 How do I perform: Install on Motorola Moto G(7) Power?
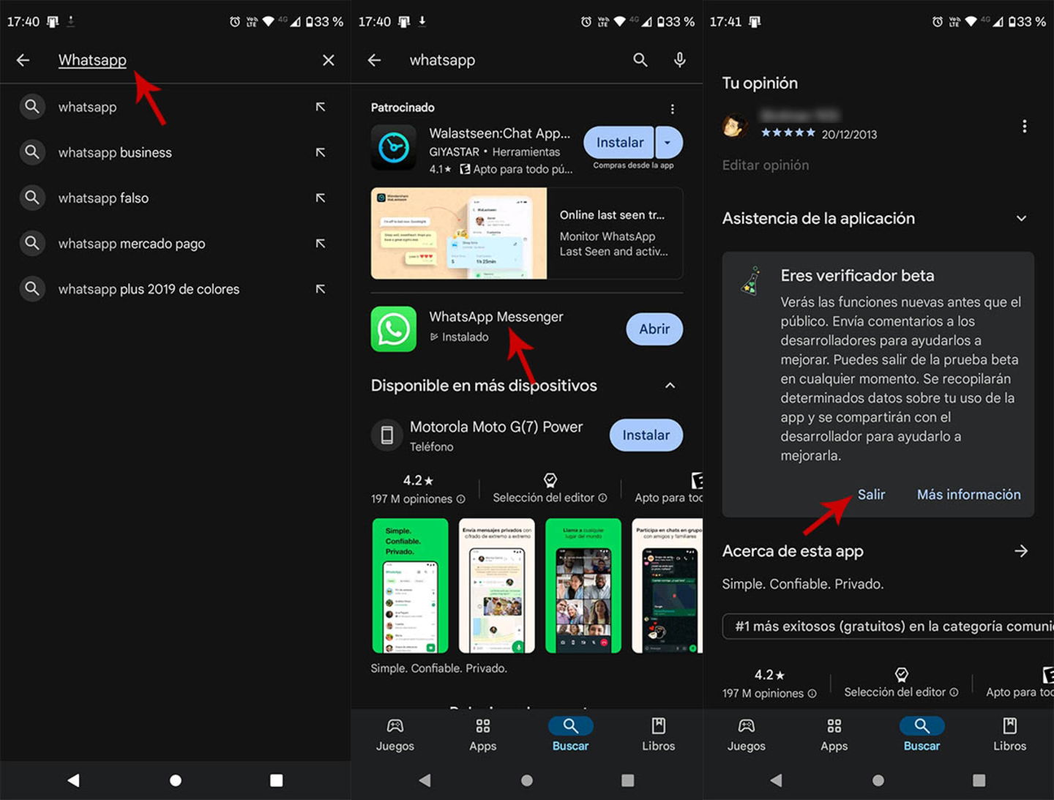(646, 435)
